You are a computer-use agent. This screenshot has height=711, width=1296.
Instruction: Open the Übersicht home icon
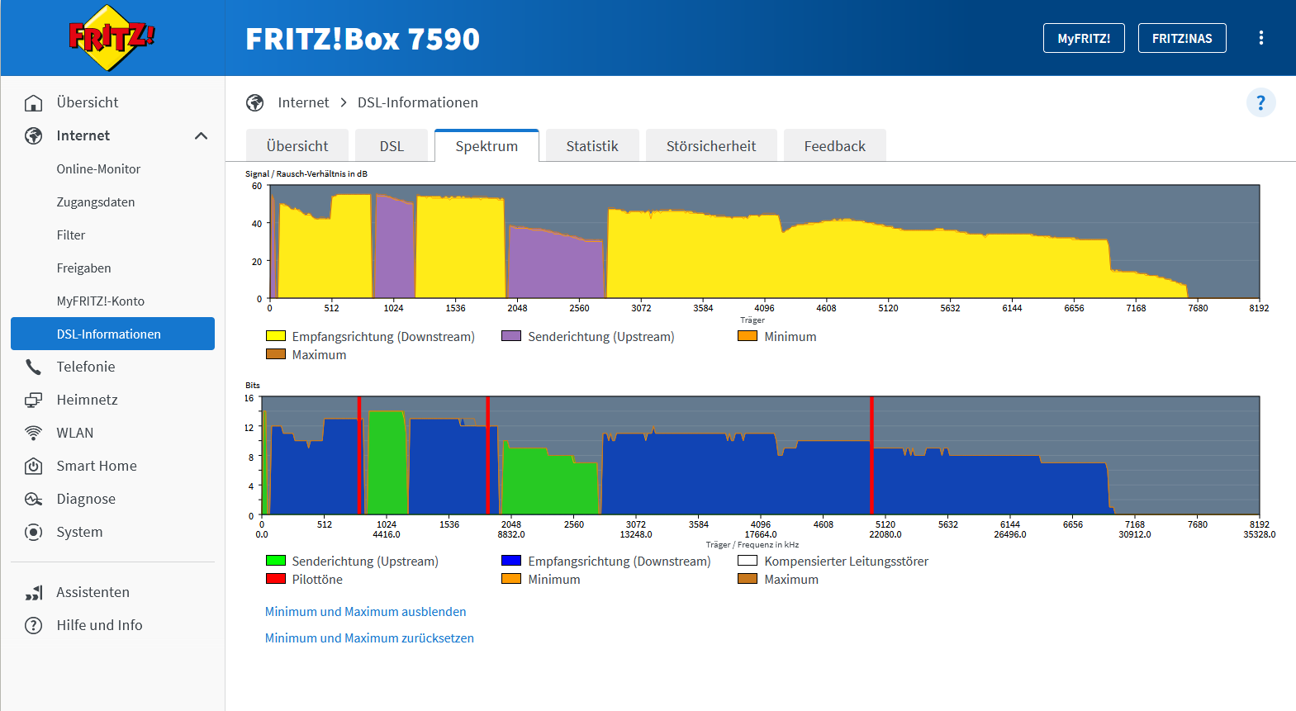(x=33, y=102)
